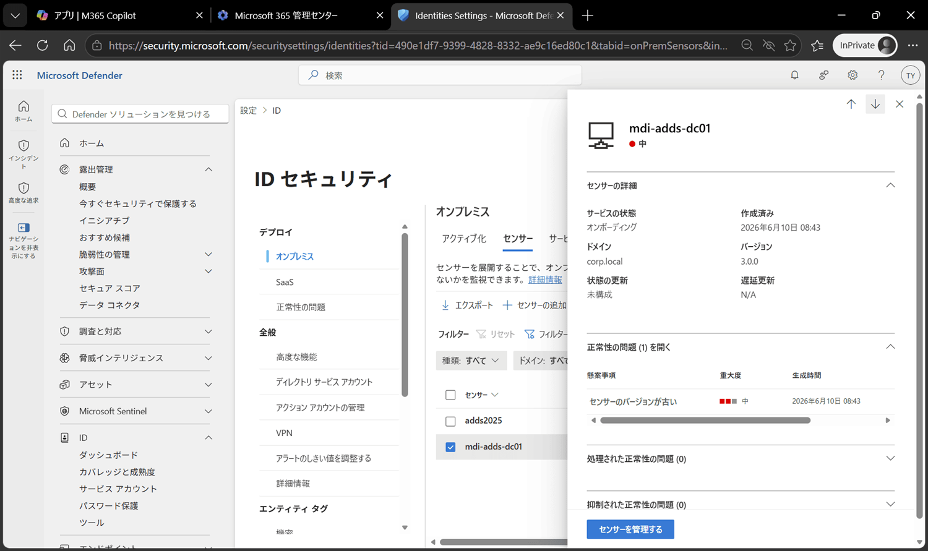Expand Investigation and response section
The width and height of the screenshot is (928, 551).
(208, 331)
